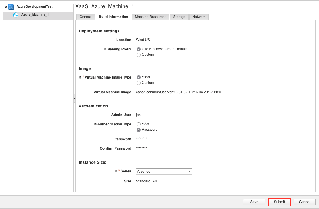Click the Azure_Machine_1 component icon
Image resolution: width=319 pixels, height=209 pixels.
coord(16,15)
